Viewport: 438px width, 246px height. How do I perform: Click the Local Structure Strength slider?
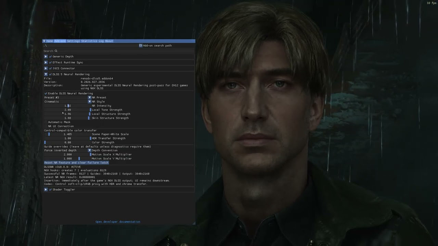click(67, 114)
